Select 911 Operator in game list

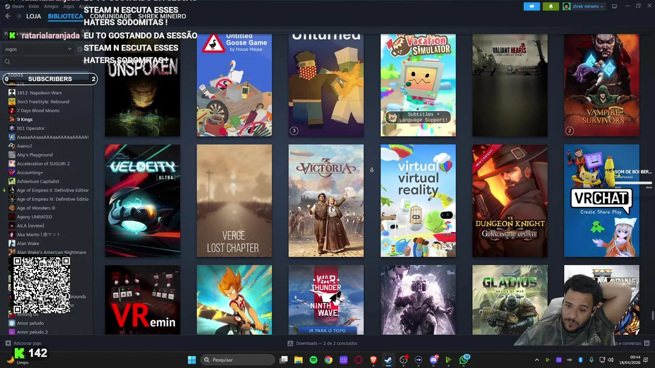pyautogui.click(x=30, y=128)
